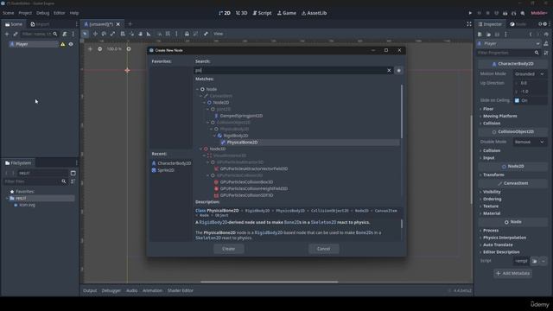The width and height of the screenshot is (553, 311).
Task: Go to previous object in Inspector history
Action: [x=531, y=35]
